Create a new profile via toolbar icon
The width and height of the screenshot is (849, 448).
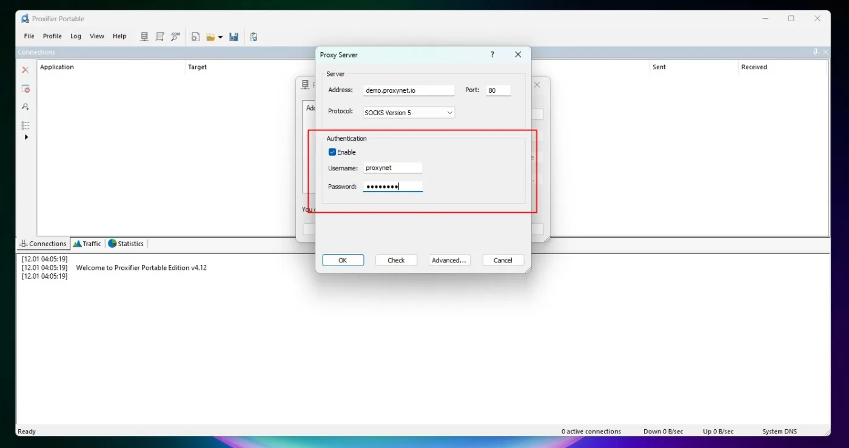click(195, 36)
